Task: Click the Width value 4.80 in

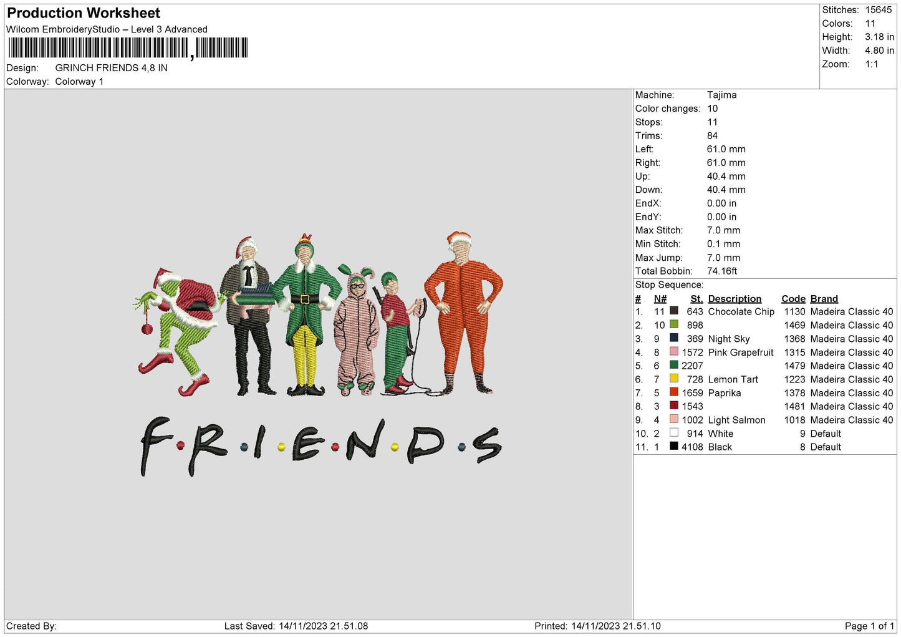Action: coord(879,51)
